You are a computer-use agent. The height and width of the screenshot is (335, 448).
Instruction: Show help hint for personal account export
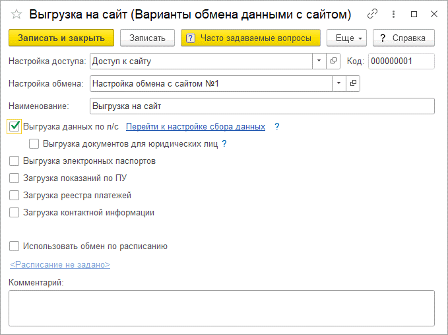pyautogui.click(x=277, y=126)
